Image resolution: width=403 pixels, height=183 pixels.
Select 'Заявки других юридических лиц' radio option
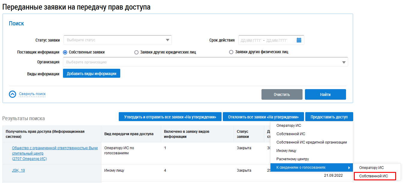pyautogui.click(x=136, y=52)
